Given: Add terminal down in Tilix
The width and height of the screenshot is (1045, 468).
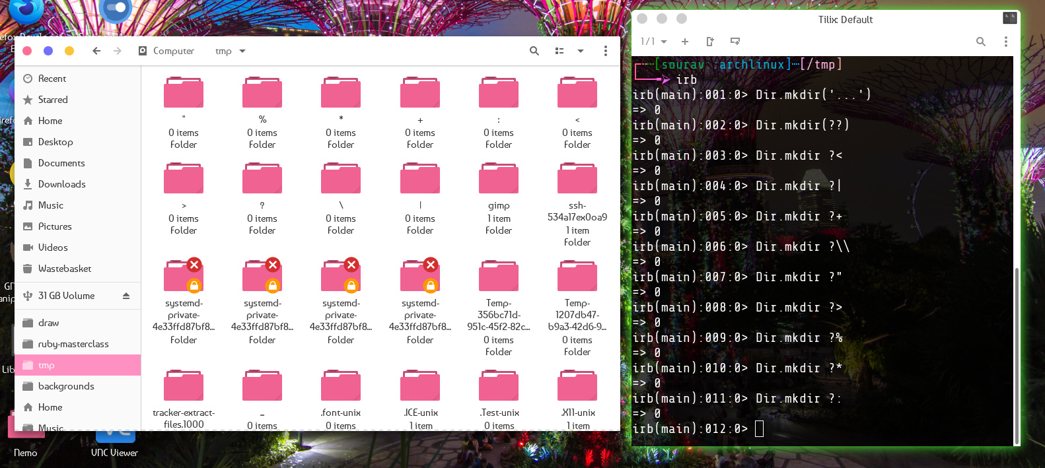Looking at the screenshot, I should click(x=735, y=42).
